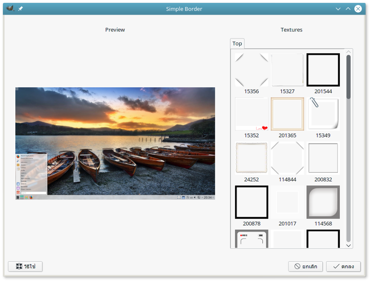
Task: Select the 114568 rounded gray texture
Action: 323,202
